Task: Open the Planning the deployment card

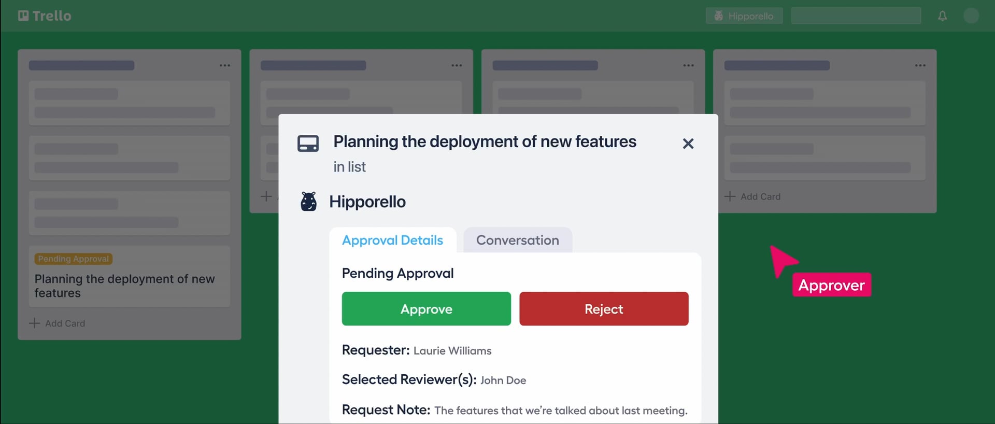Action: (124, 286)
